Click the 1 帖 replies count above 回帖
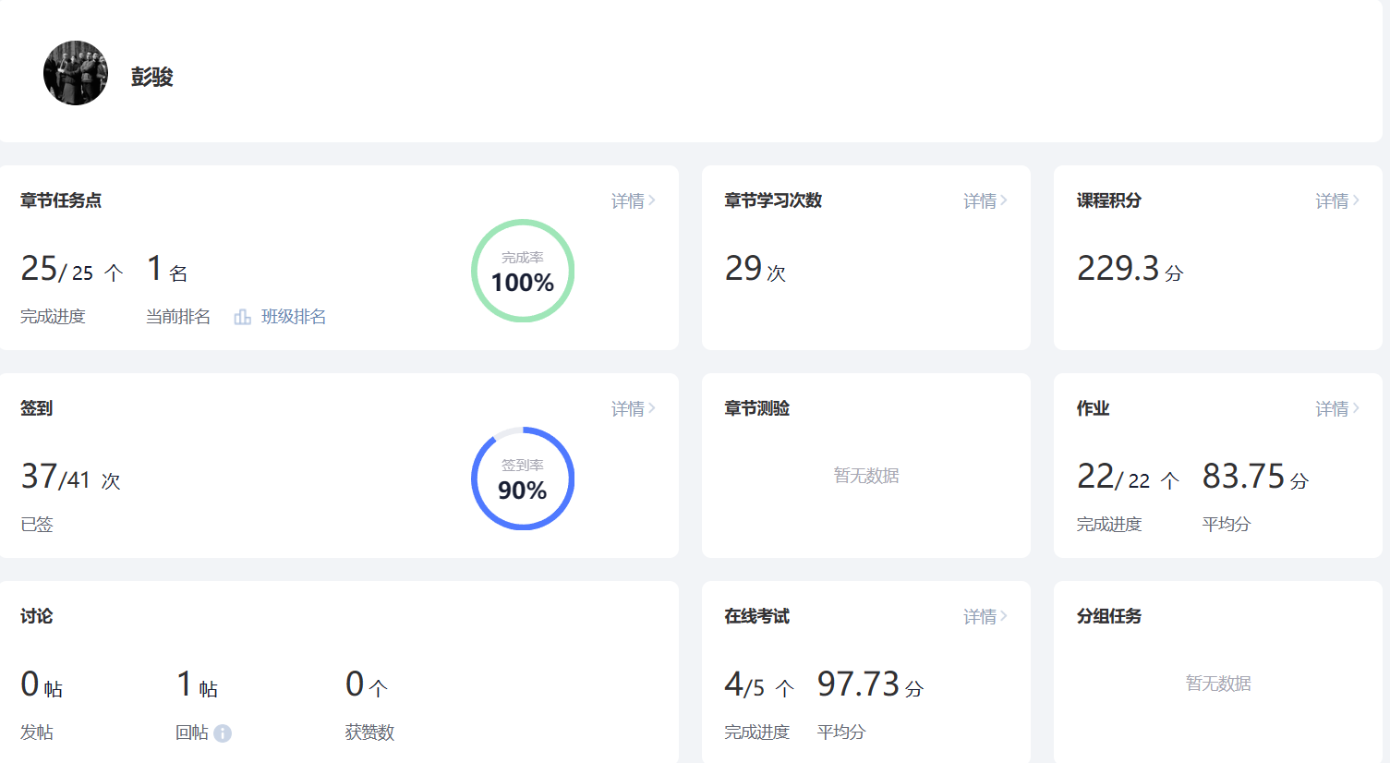This screenshot has height=763, width=1390. (x=198, y=684)
